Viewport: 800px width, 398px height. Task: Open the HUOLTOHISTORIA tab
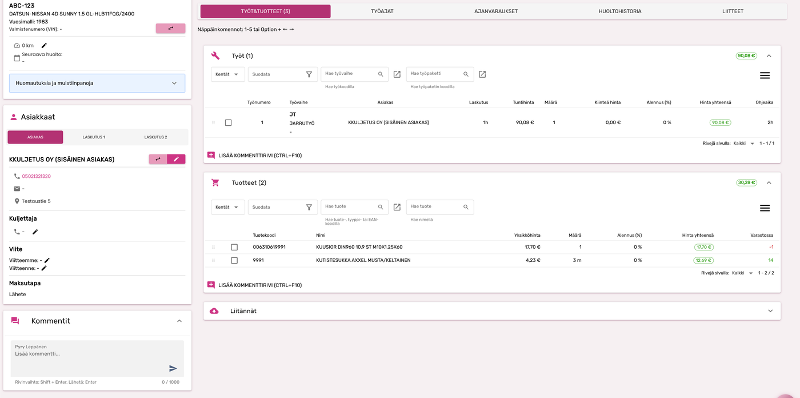tap(620, 11)
